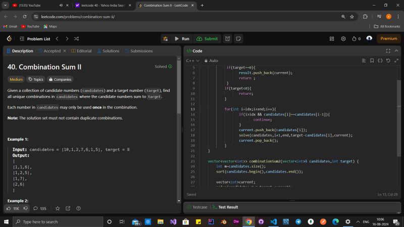Shuffle to a random problem
Screen dimensions: 404x227
[76, 39]
